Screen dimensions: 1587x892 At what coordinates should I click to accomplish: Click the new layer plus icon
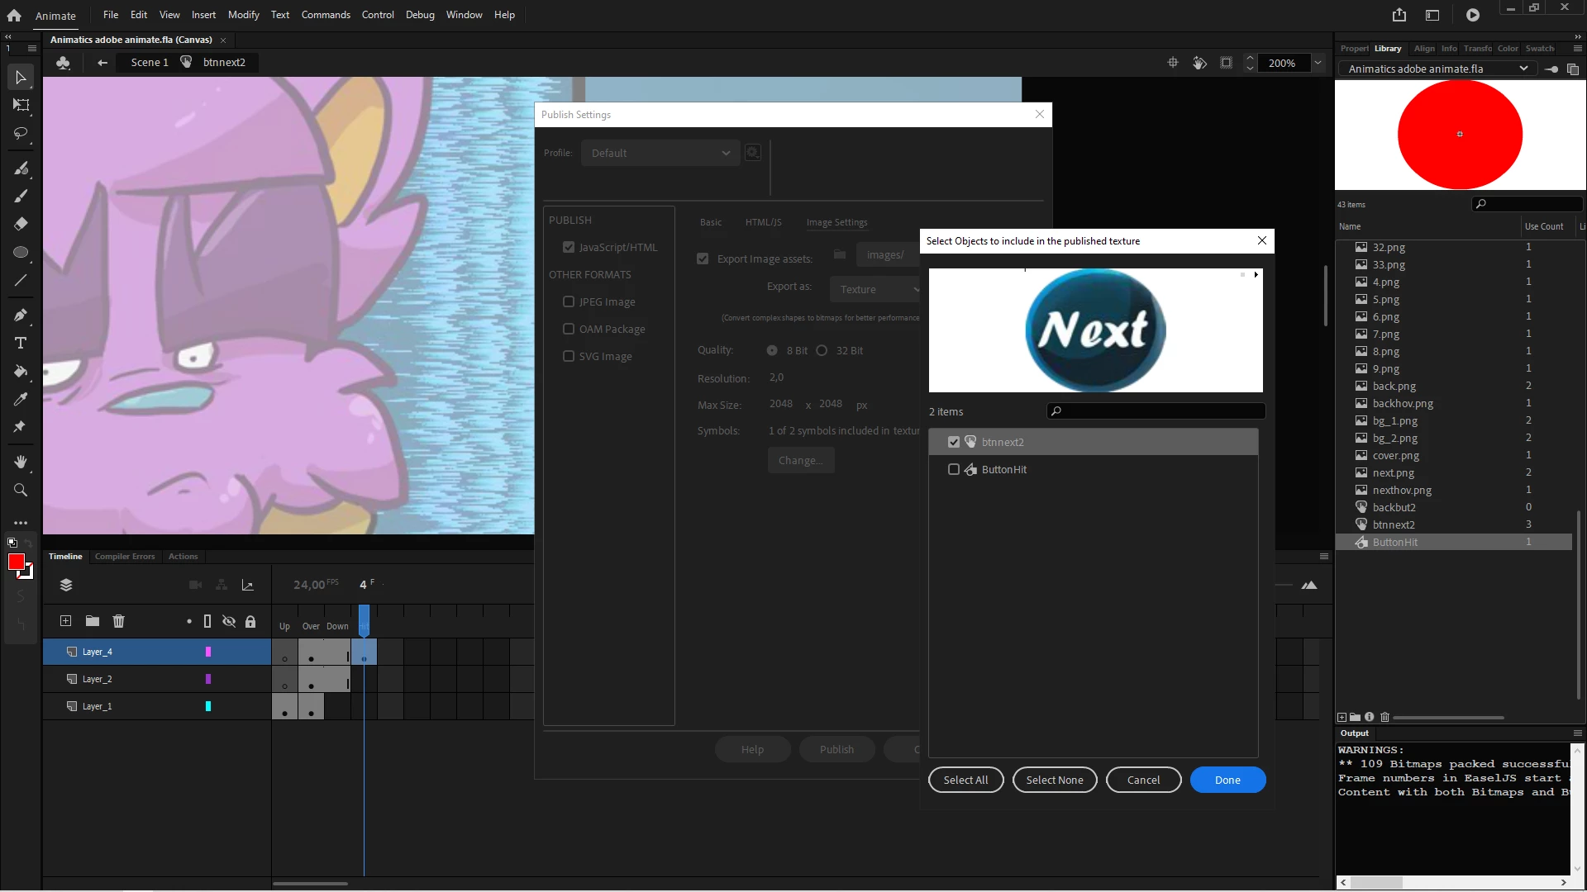[66, 621]
